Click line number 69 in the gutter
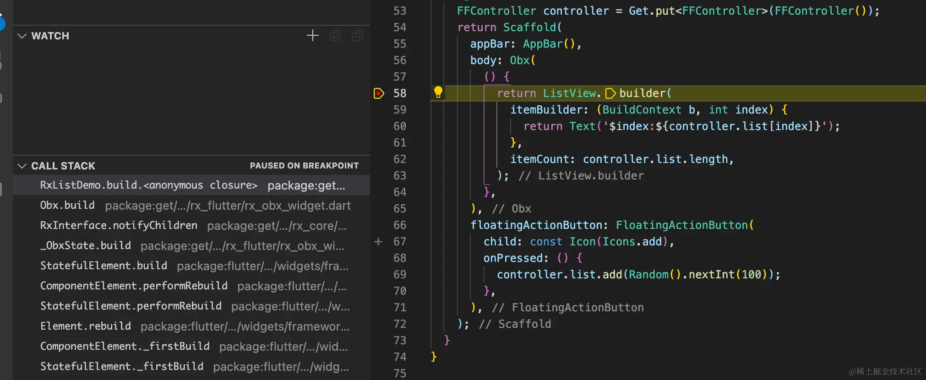The width and height of the screenshot is (926, 380). click(x=400, y=274)
